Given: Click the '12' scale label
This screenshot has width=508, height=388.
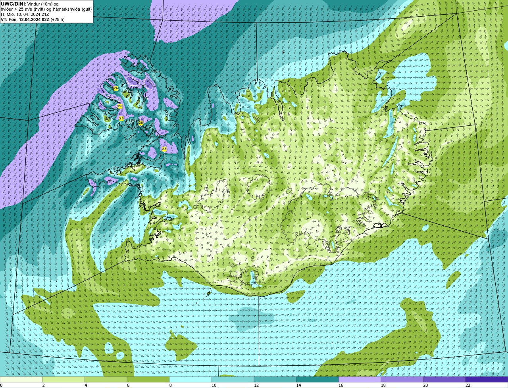Looking at the screenshot, I should [256, 385].
